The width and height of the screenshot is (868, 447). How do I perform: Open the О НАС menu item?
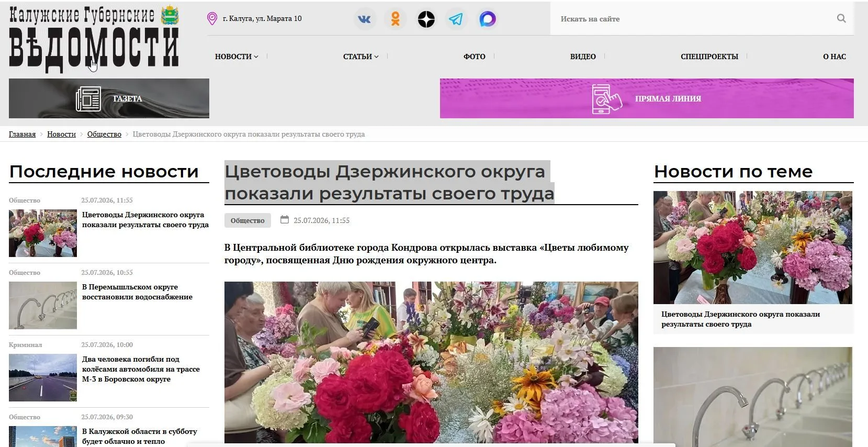835,57
